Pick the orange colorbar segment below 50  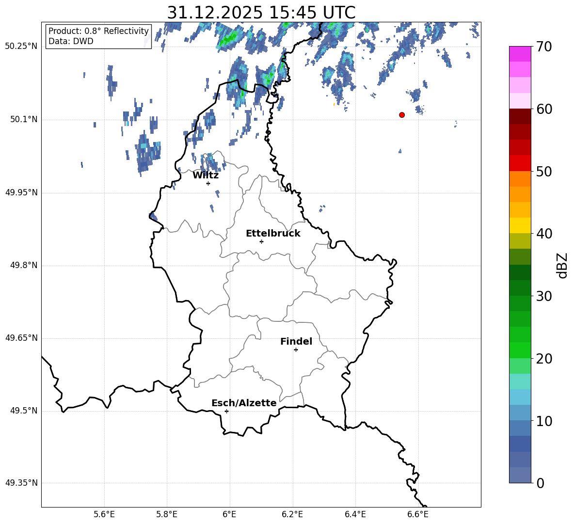pyautogui.click(x=520, y=179)
